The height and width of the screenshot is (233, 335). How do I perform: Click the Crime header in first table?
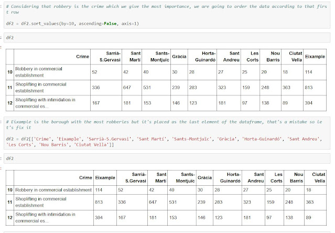click(82, 57)
